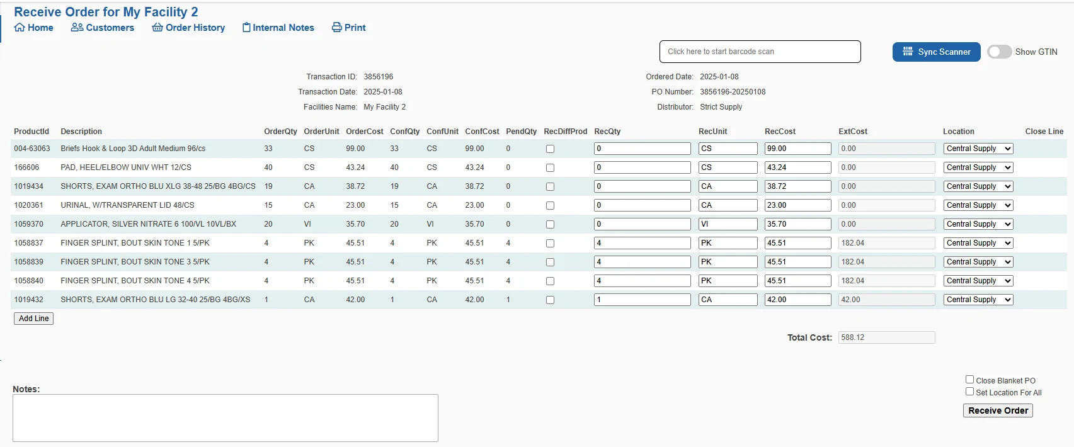Click inside the Notes text area

click(x=226, y=418)
